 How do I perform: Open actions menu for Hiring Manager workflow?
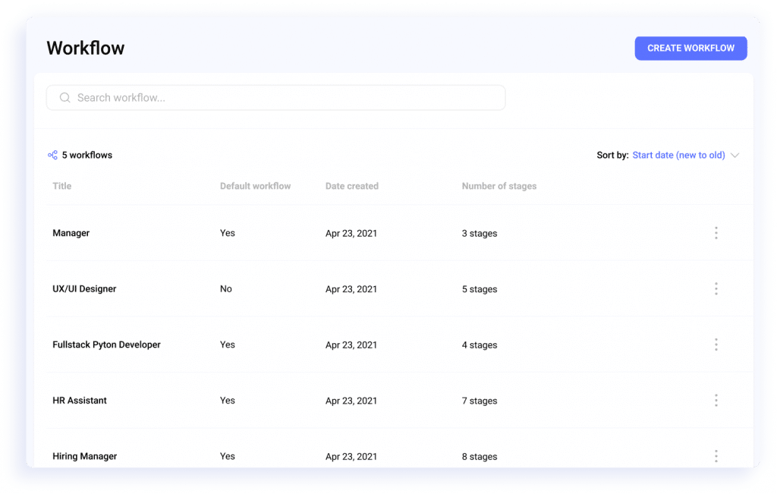(x=716, y=456)
